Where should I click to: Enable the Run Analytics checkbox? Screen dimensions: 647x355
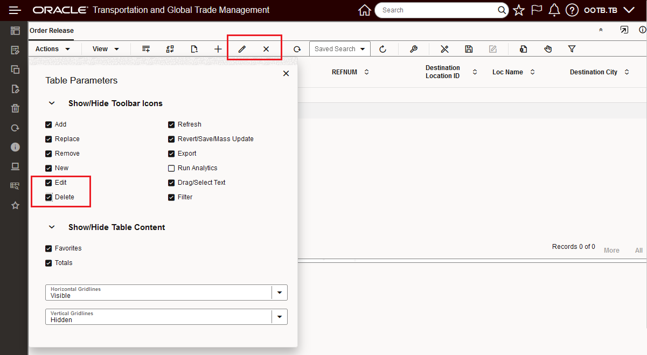[171, 168]
